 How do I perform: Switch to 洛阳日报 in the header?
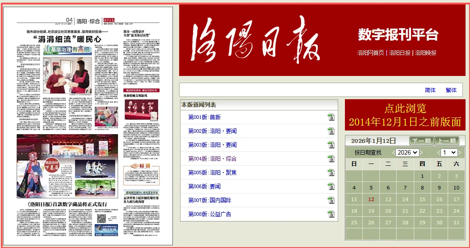(x=399, y=53)
